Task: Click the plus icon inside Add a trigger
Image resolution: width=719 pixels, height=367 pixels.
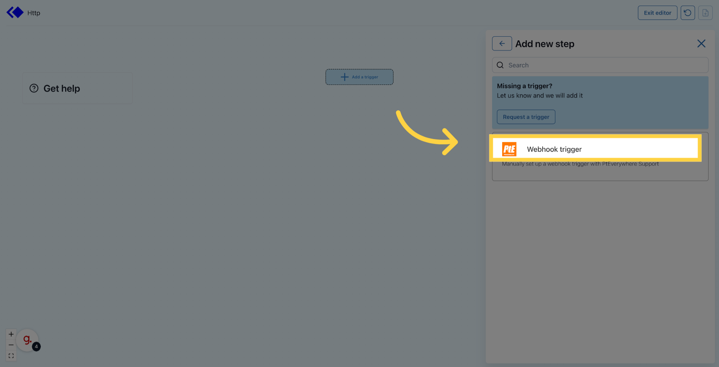Action: (344, 77)
